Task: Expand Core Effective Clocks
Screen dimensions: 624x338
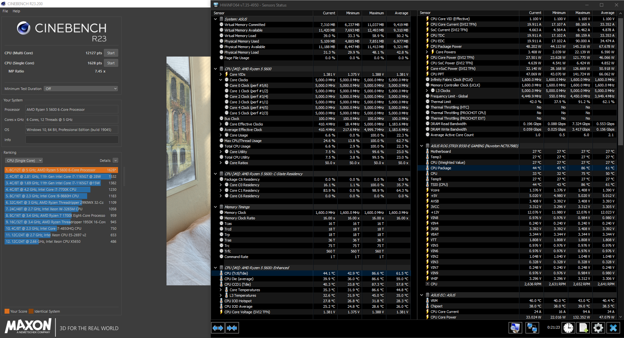Action: click(x=220, y=124)
